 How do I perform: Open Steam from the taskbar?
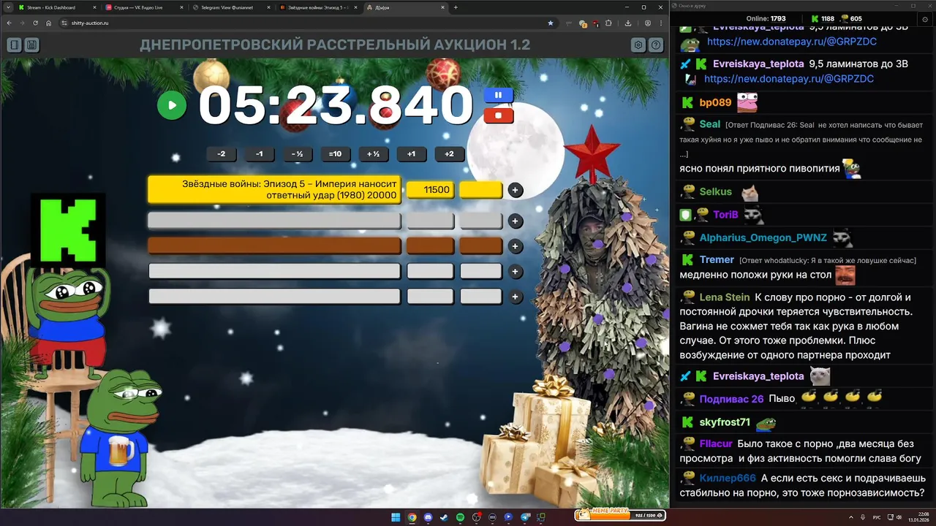click(x=444, y=517)
